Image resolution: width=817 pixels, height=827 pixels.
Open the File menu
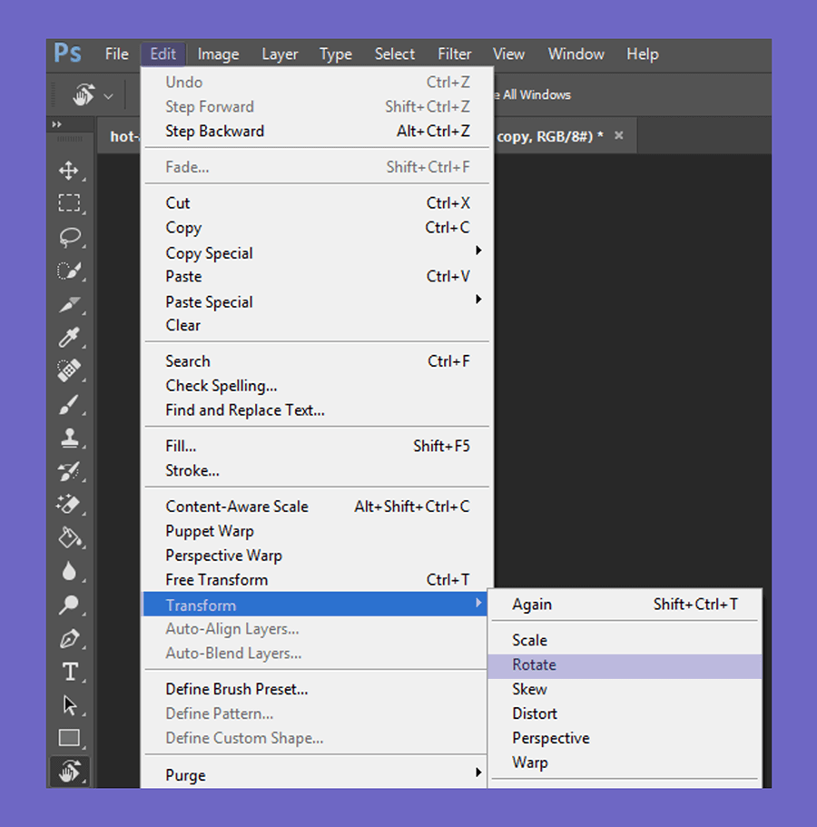pos(116,54)
